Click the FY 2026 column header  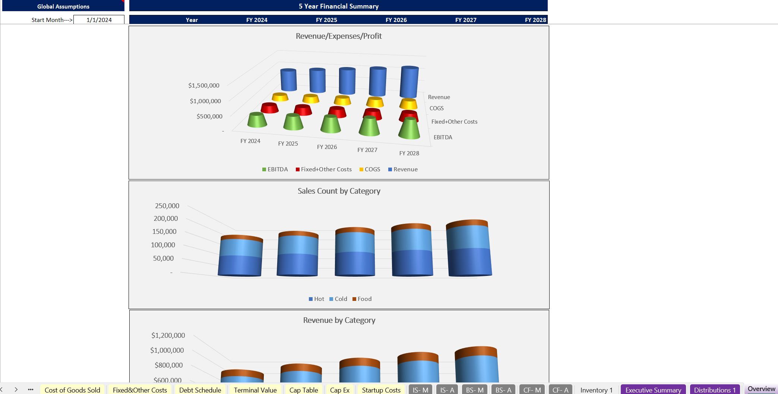click(396, 20)
